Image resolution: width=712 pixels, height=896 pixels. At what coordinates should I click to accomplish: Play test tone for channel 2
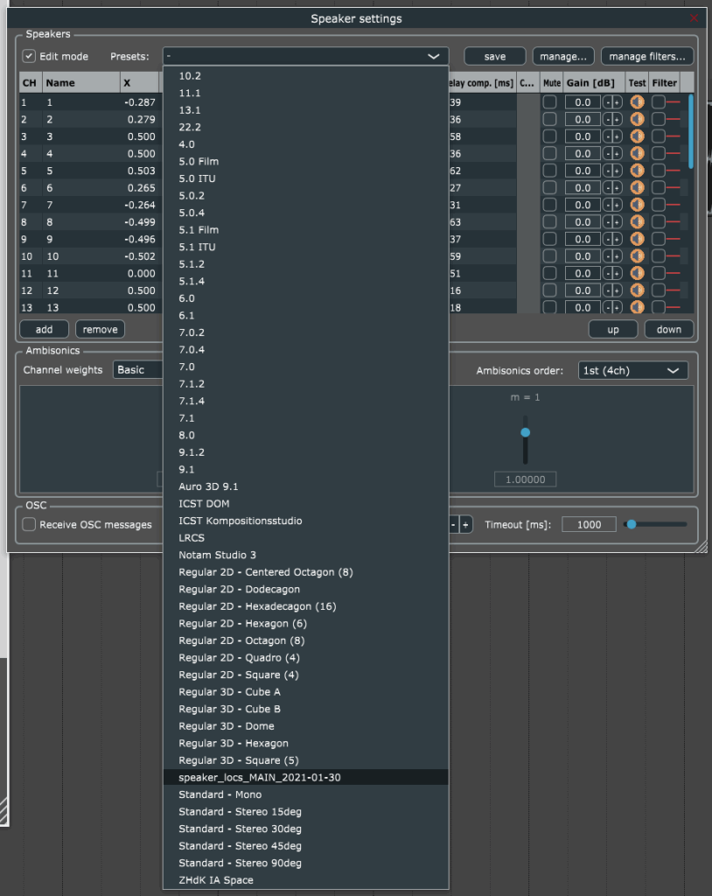coord(637,119)
